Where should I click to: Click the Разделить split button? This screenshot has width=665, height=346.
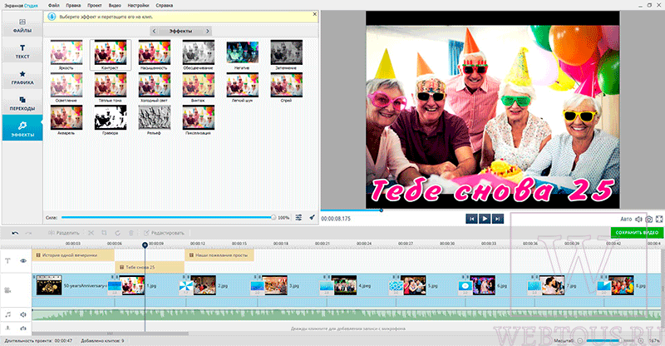click(x=64, y=233)
